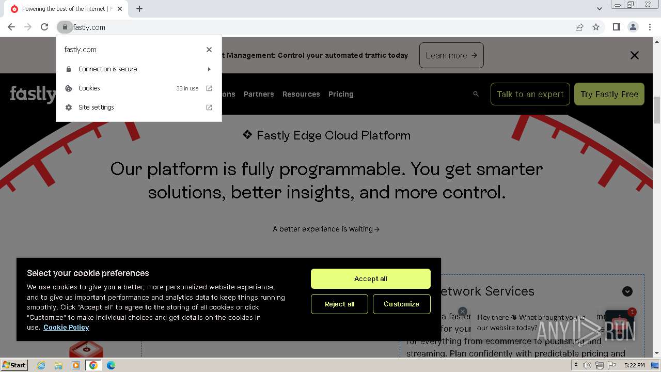This screenshot has height=372, width=661.
Task: Open the Partners nav menu
Action: tap(259, 94)
